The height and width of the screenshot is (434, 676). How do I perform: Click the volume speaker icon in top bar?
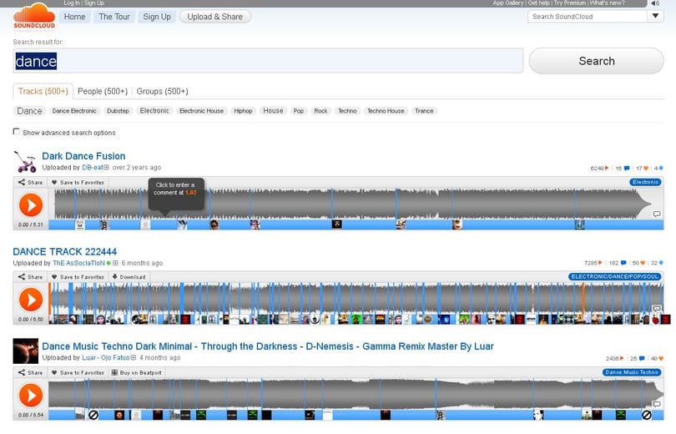tap(655, 3)
